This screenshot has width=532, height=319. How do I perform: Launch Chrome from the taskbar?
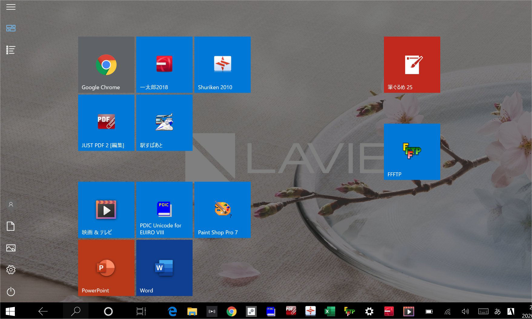pyautogui.click(x=231, y=311)
